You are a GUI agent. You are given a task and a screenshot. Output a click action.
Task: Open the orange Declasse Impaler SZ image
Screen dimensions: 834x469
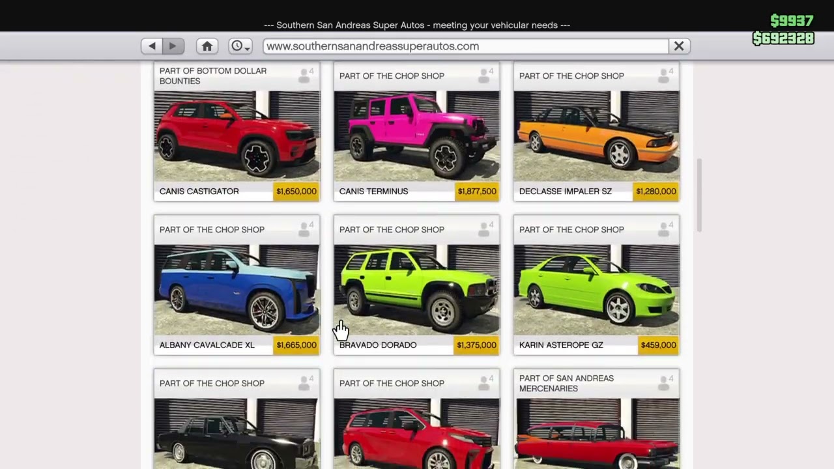(x=596, y=136)
